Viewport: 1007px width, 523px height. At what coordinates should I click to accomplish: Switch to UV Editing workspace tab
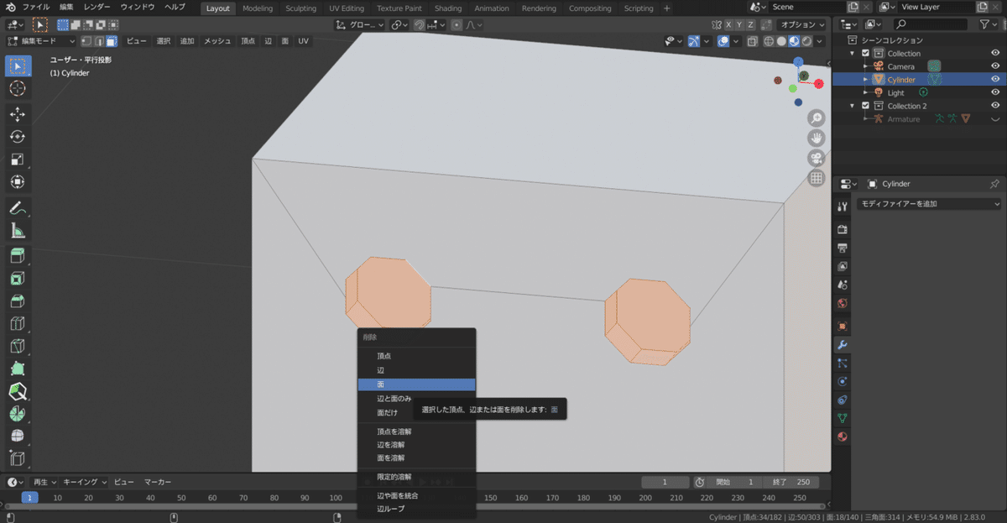[346, 8]
